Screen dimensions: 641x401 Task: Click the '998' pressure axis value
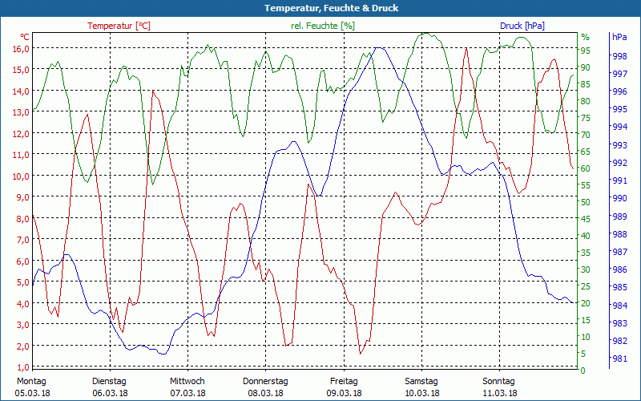pos(620,56)
